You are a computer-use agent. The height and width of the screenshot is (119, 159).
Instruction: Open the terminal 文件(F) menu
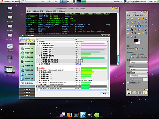click(30, 11)
